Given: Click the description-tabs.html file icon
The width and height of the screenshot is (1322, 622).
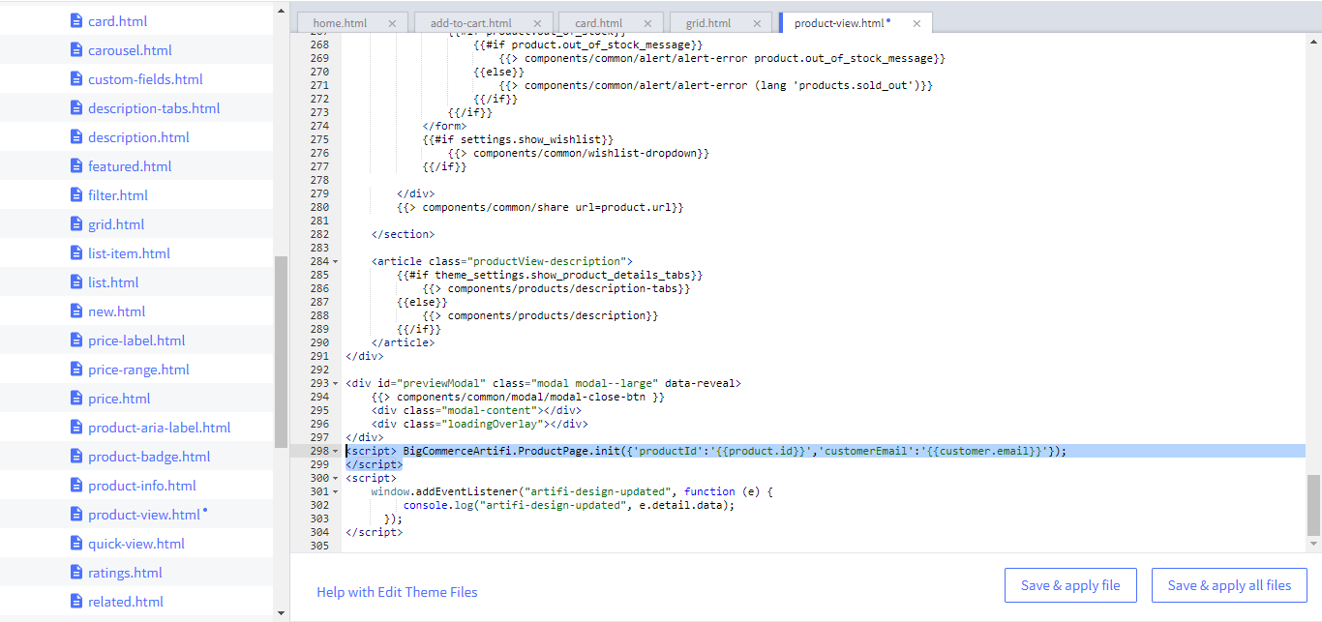Looking at the screenshot, I should 76,107.
